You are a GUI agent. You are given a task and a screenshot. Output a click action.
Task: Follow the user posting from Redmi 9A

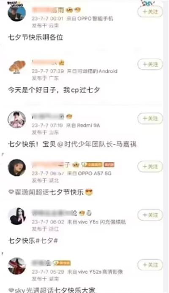coord(150,118)
